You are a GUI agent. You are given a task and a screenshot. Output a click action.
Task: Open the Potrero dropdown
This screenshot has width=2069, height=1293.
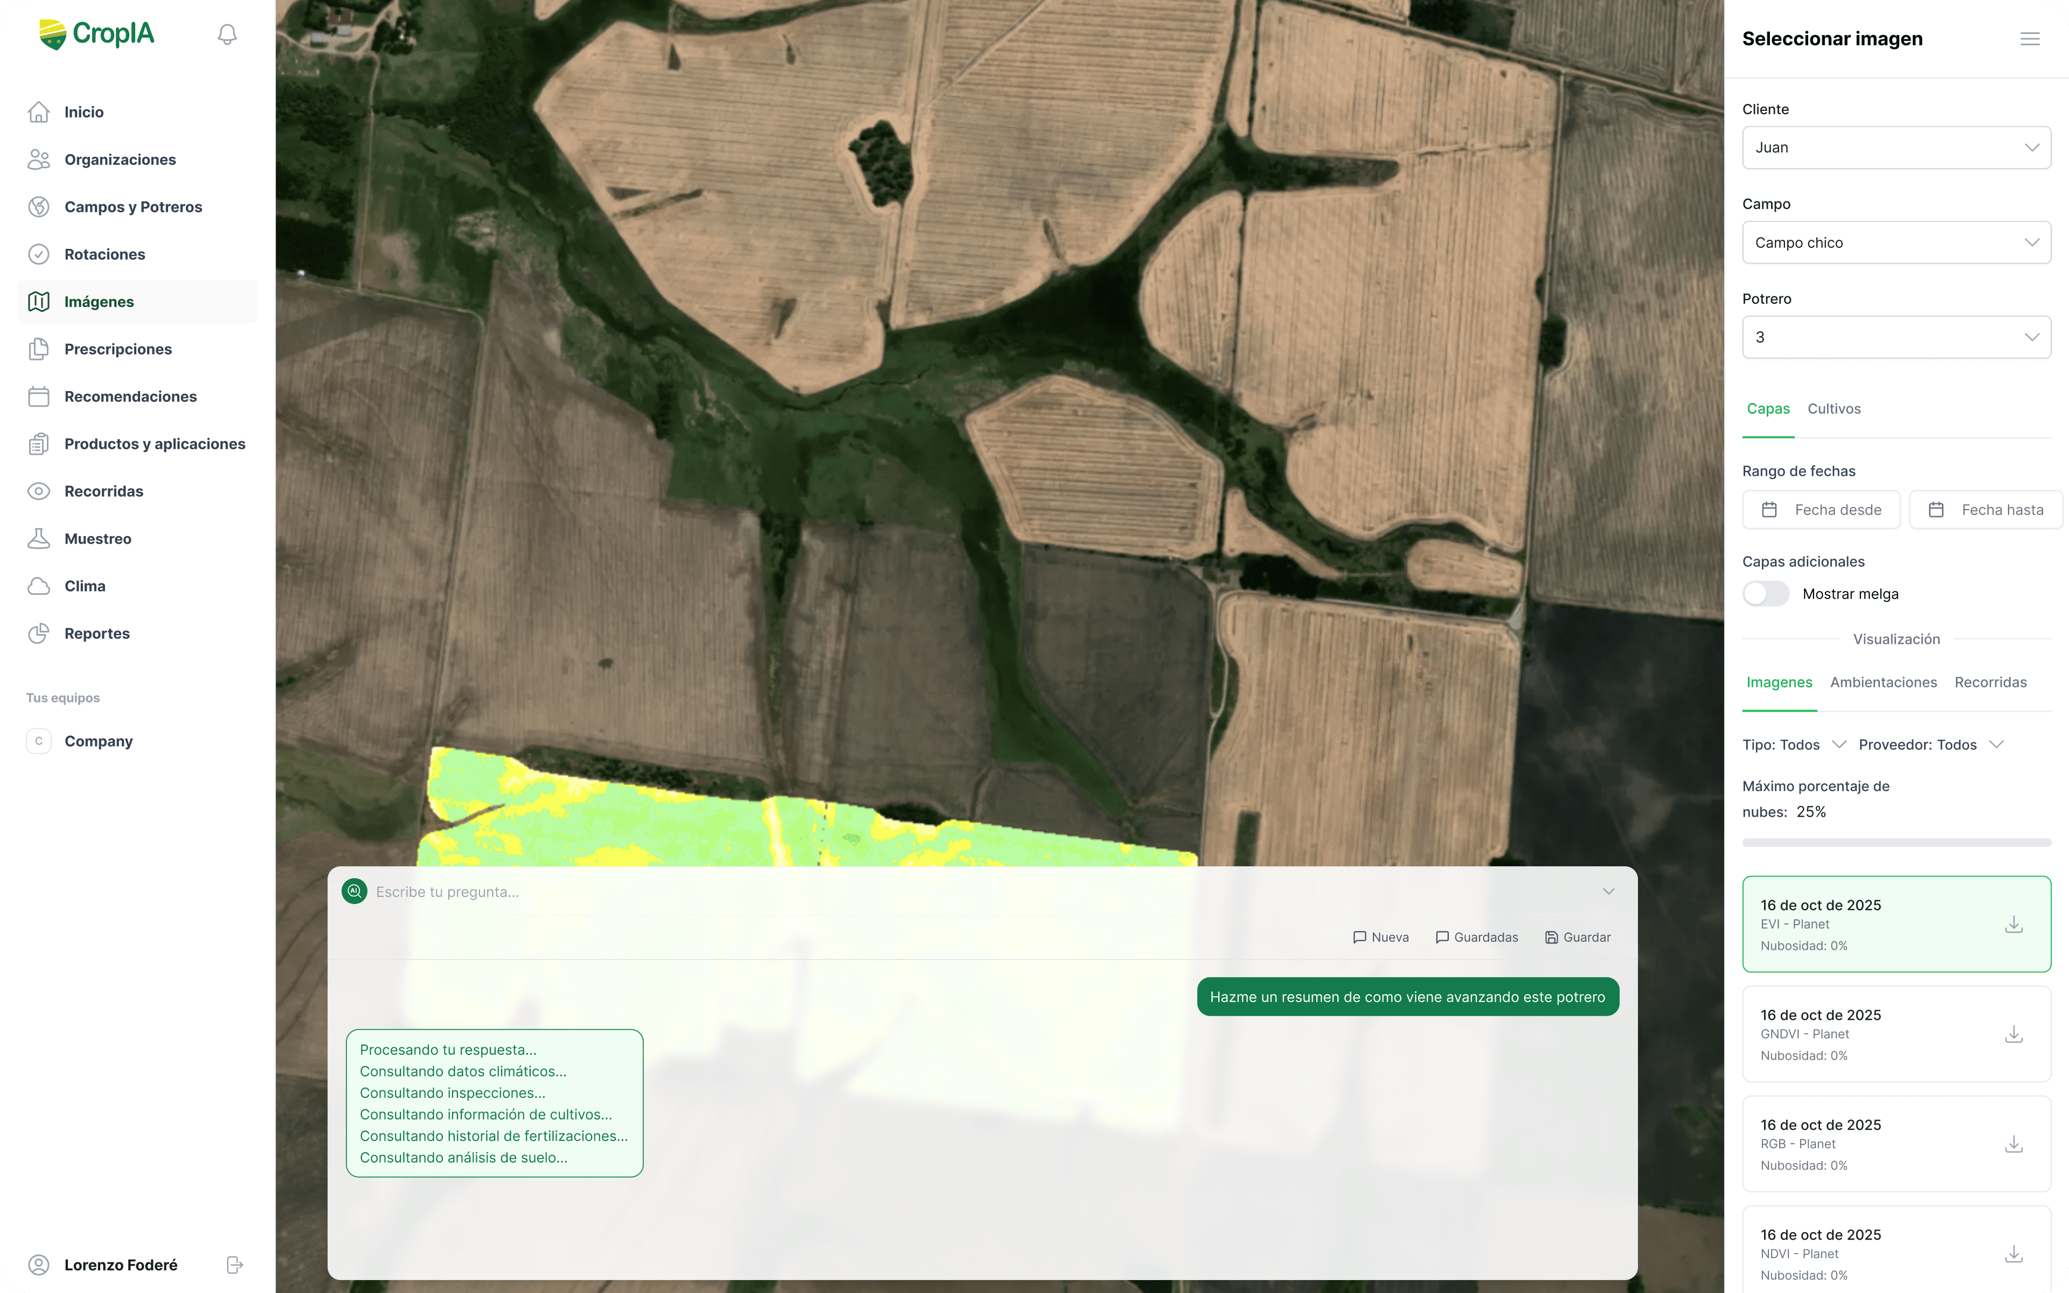[x=1896, y=336]
